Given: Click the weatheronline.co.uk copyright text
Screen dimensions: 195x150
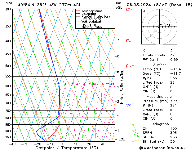Looking at the screenshot, I should point(162,148).
